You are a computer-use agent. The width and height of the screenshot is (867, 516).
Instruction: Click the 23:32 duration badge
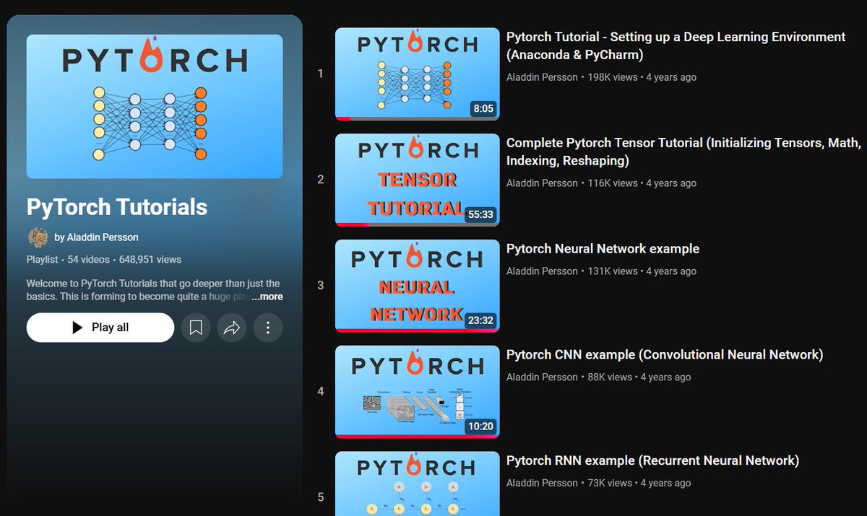coord(480,320)
